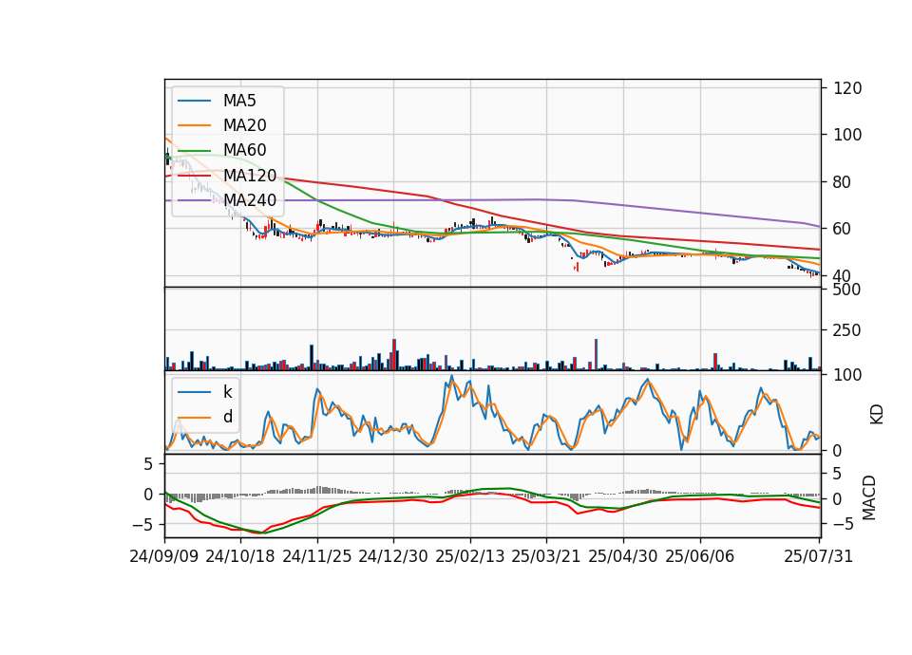Image resolution: width=912 pixels, height=655 pixels.
Task: Click the KD axis title
Action: (x=877, y=415)
